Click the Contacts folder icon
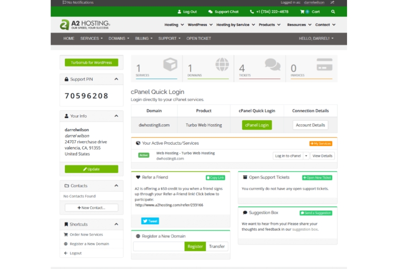 coord(67,186)
